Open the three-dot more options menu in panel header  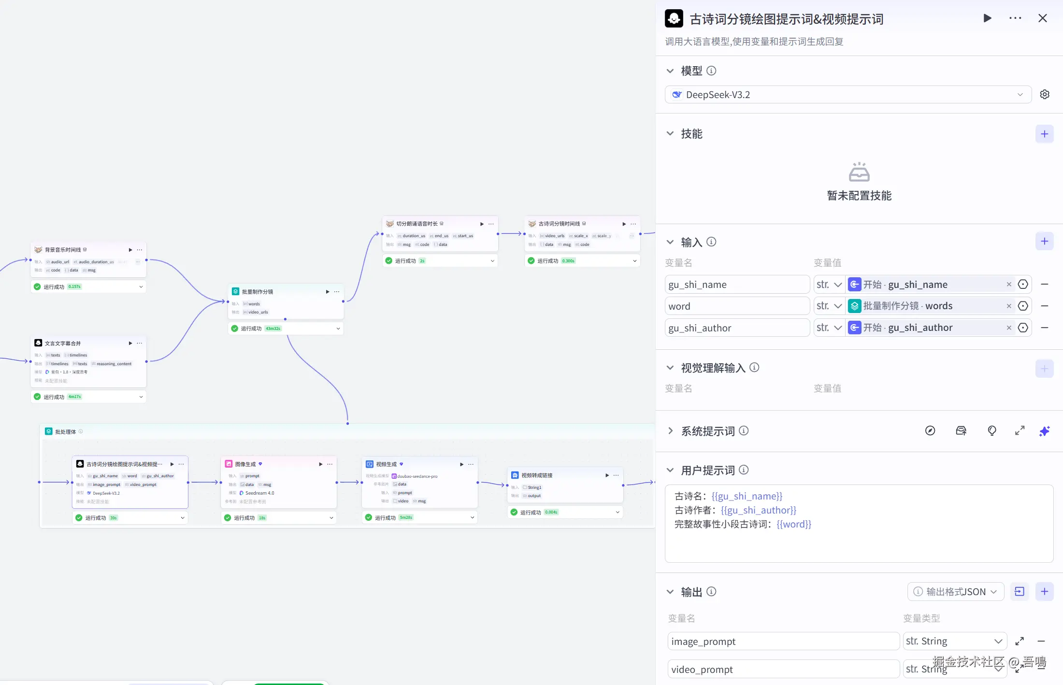(1015, 18)
